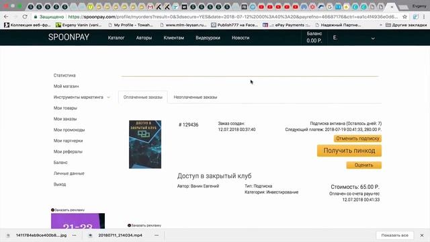This screenshot has width=430, height=242.
Task: Open the Gmail browser tab
Action: 150,7
